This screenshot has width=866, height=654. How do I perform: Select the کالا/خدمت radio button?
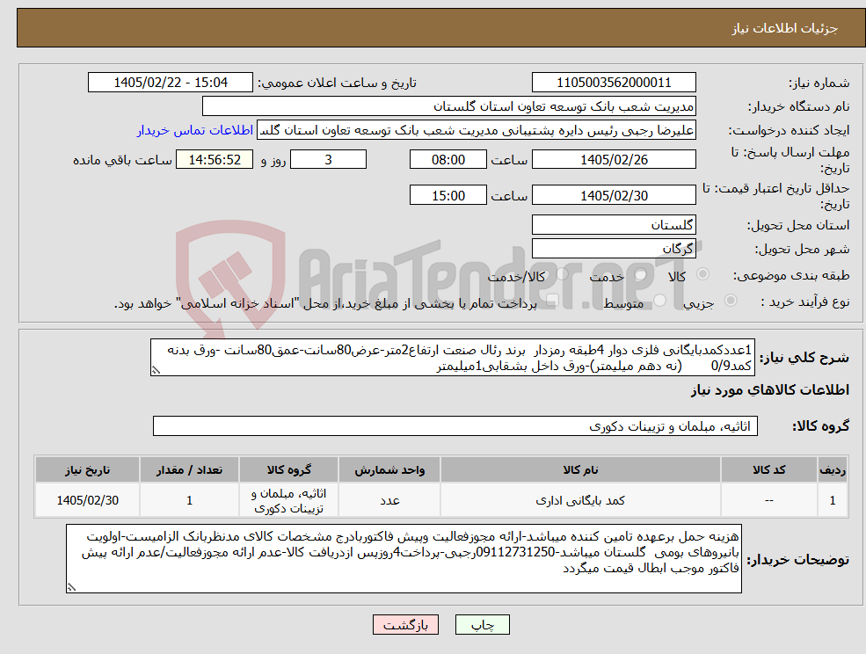pos(562,274)
